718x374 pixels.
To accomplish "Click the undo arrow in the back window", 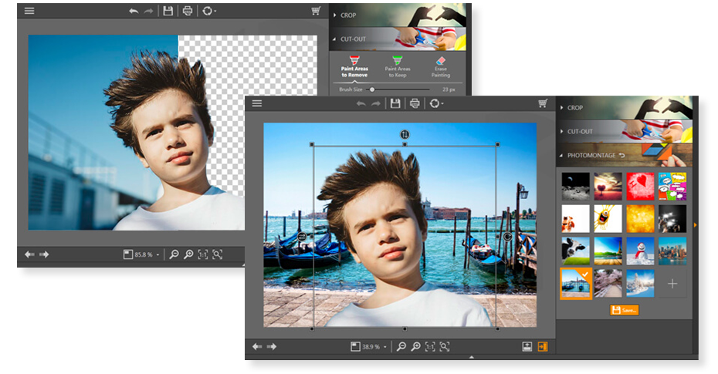I will coord(134,11).
